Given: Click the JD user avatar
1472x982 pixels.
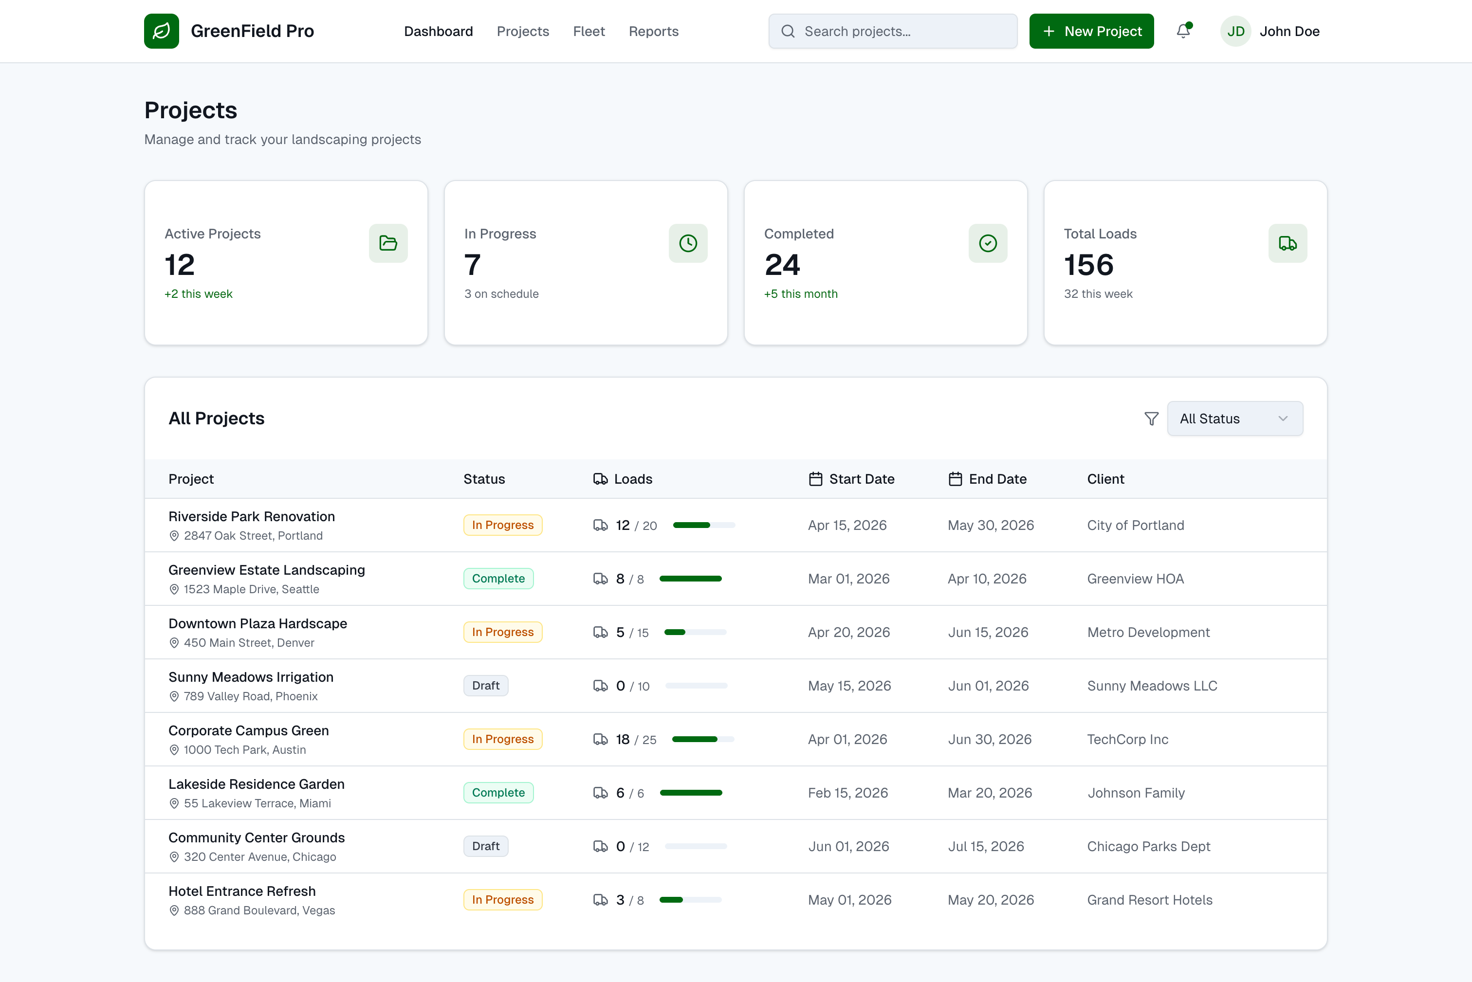Looking at the screenshot, I should point(1235,31).
